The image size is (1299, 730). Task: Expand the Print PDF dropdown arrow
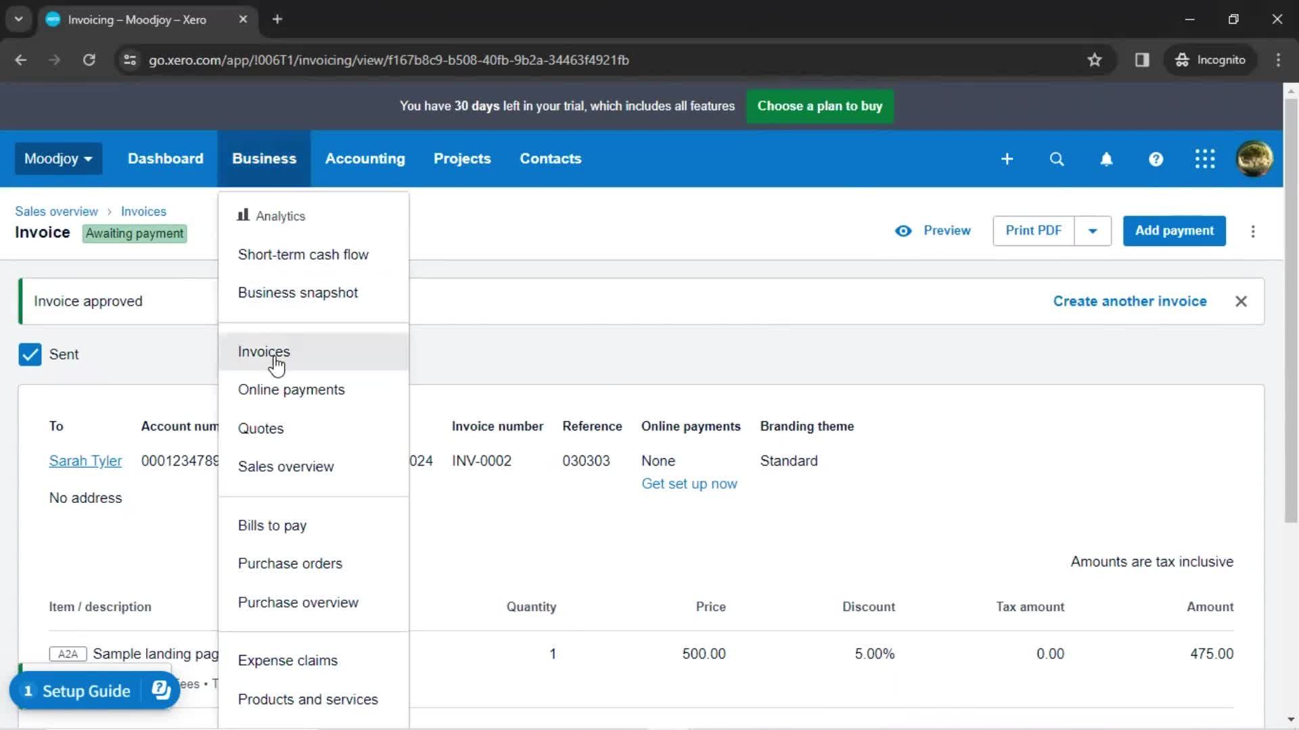pyautogui.click(x=1092, y=231)
